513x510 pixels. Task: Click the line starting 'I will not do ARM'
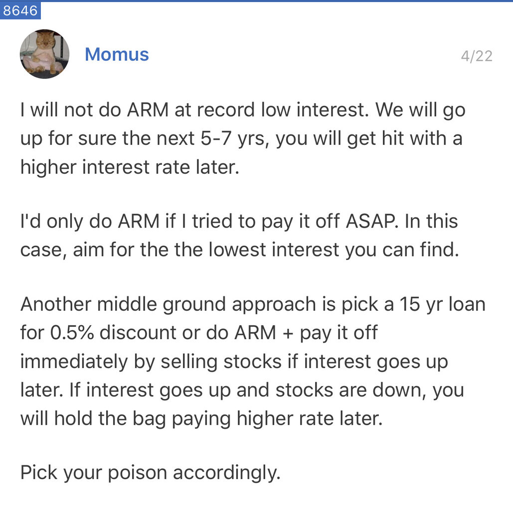[243, 110]
